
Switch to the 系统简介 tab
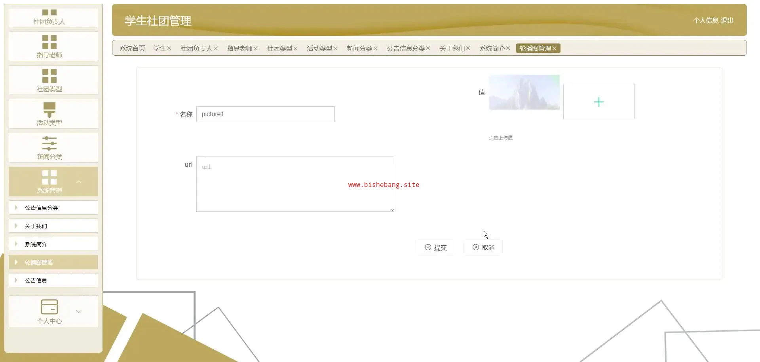pyautogui.click(x=492, y=48)
